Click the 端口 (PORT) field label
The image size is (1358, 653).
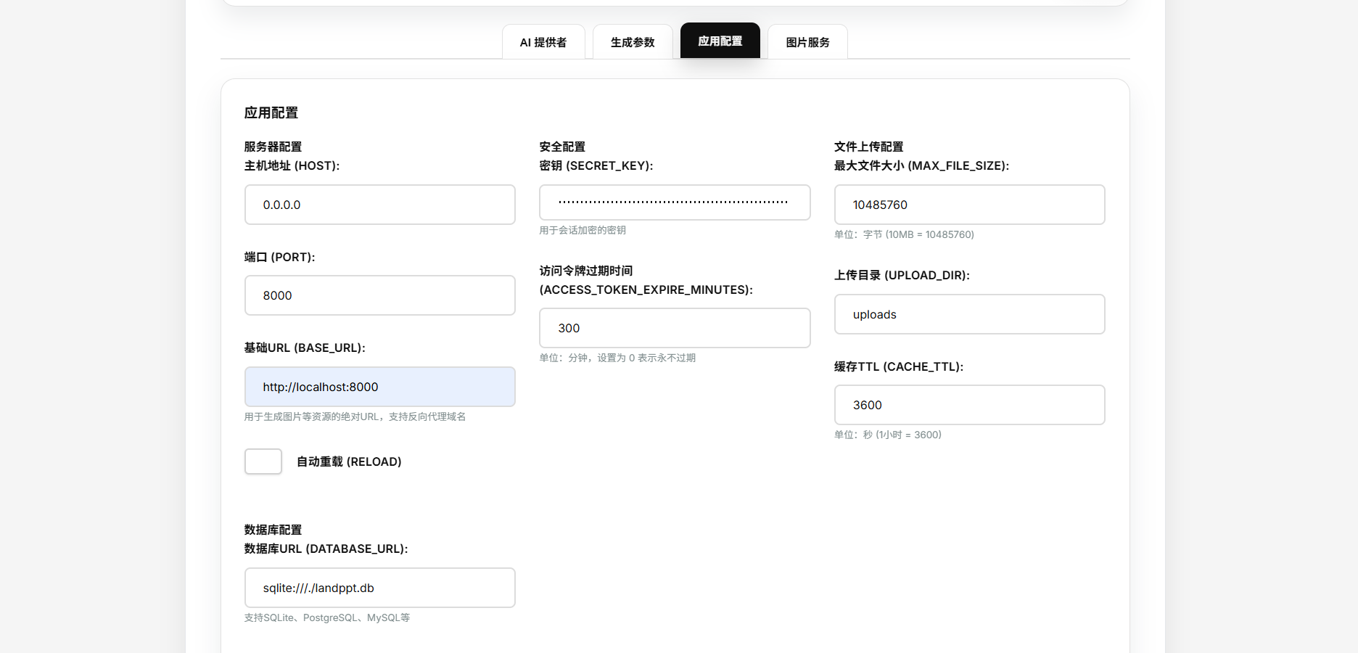pos(279,257)
